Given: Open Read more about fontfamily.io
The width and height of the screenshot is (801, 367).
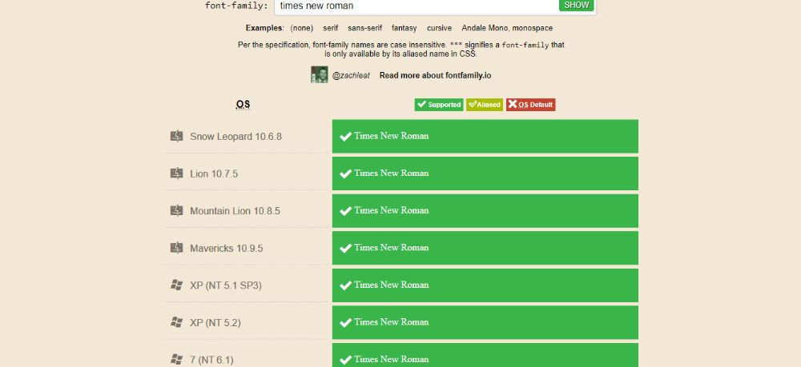Looking at the screenshot, I should (435, 75).
